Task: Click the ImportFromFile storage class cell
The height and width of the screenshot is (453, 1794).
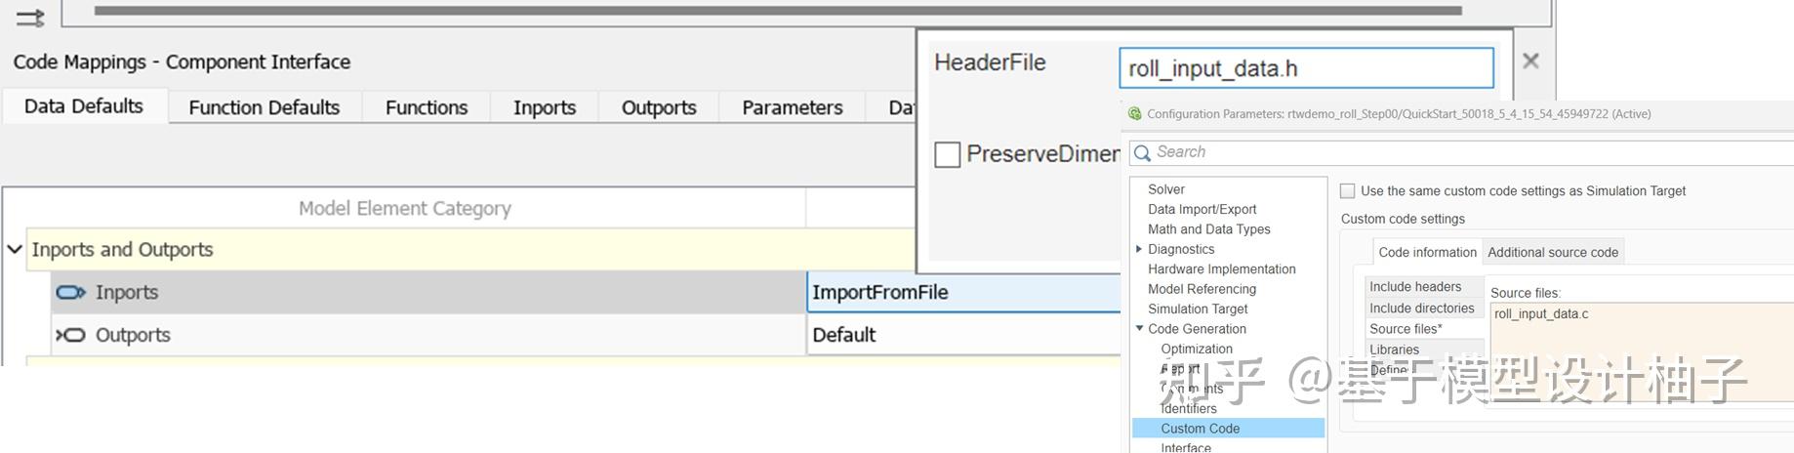Action: 961,293
